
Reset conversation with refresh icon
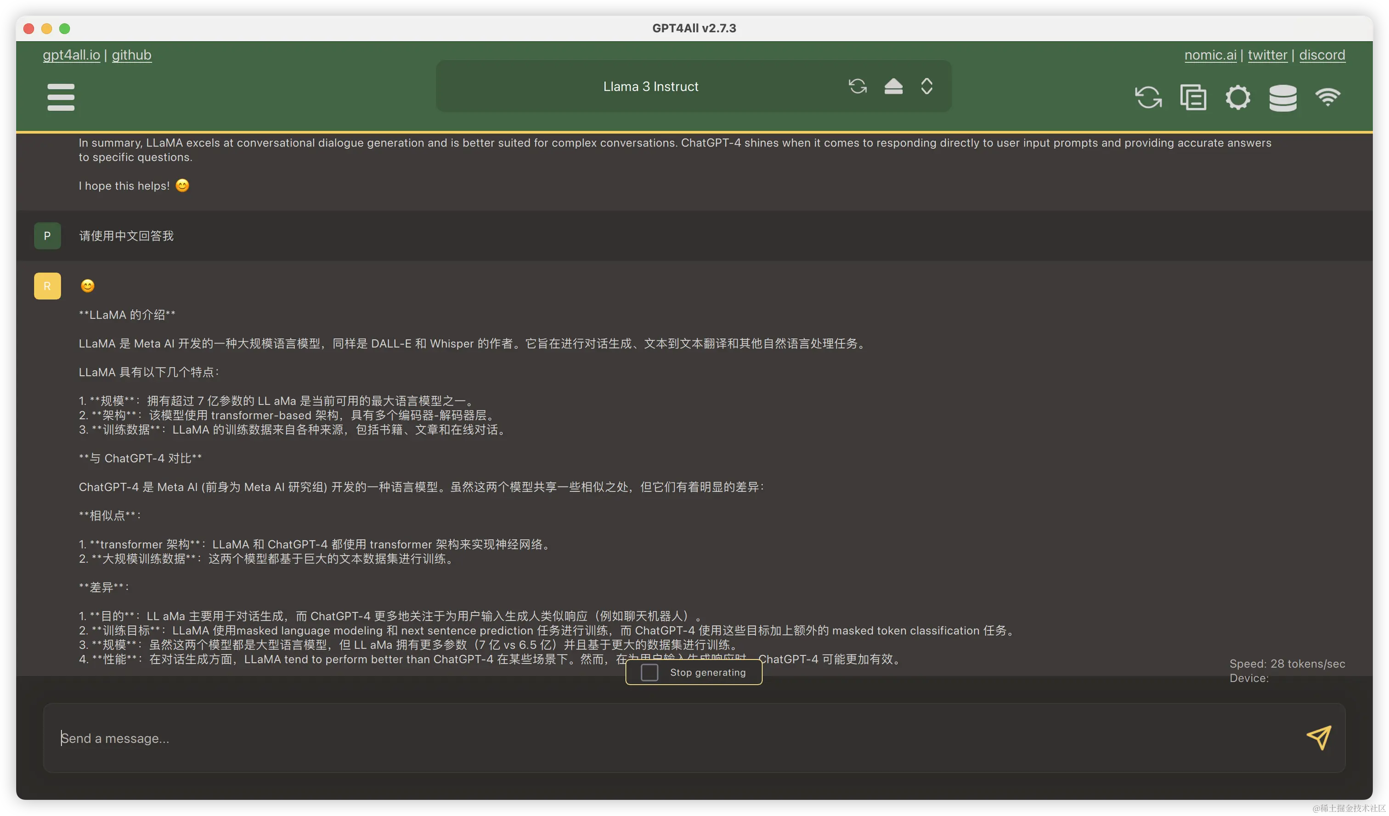pos(1148,97)
